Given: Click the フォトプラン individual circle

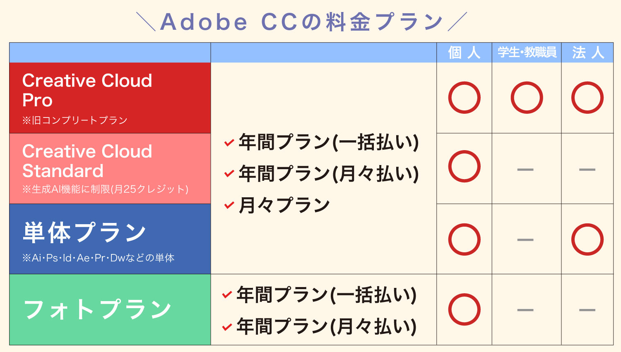Looking at the screenshot, I should coord(464,309).
